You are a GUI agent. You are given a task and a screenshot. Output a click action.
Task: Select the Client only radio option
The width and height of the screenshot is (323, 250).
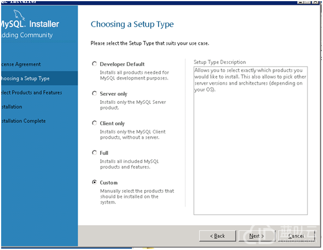tap(94, 123)
